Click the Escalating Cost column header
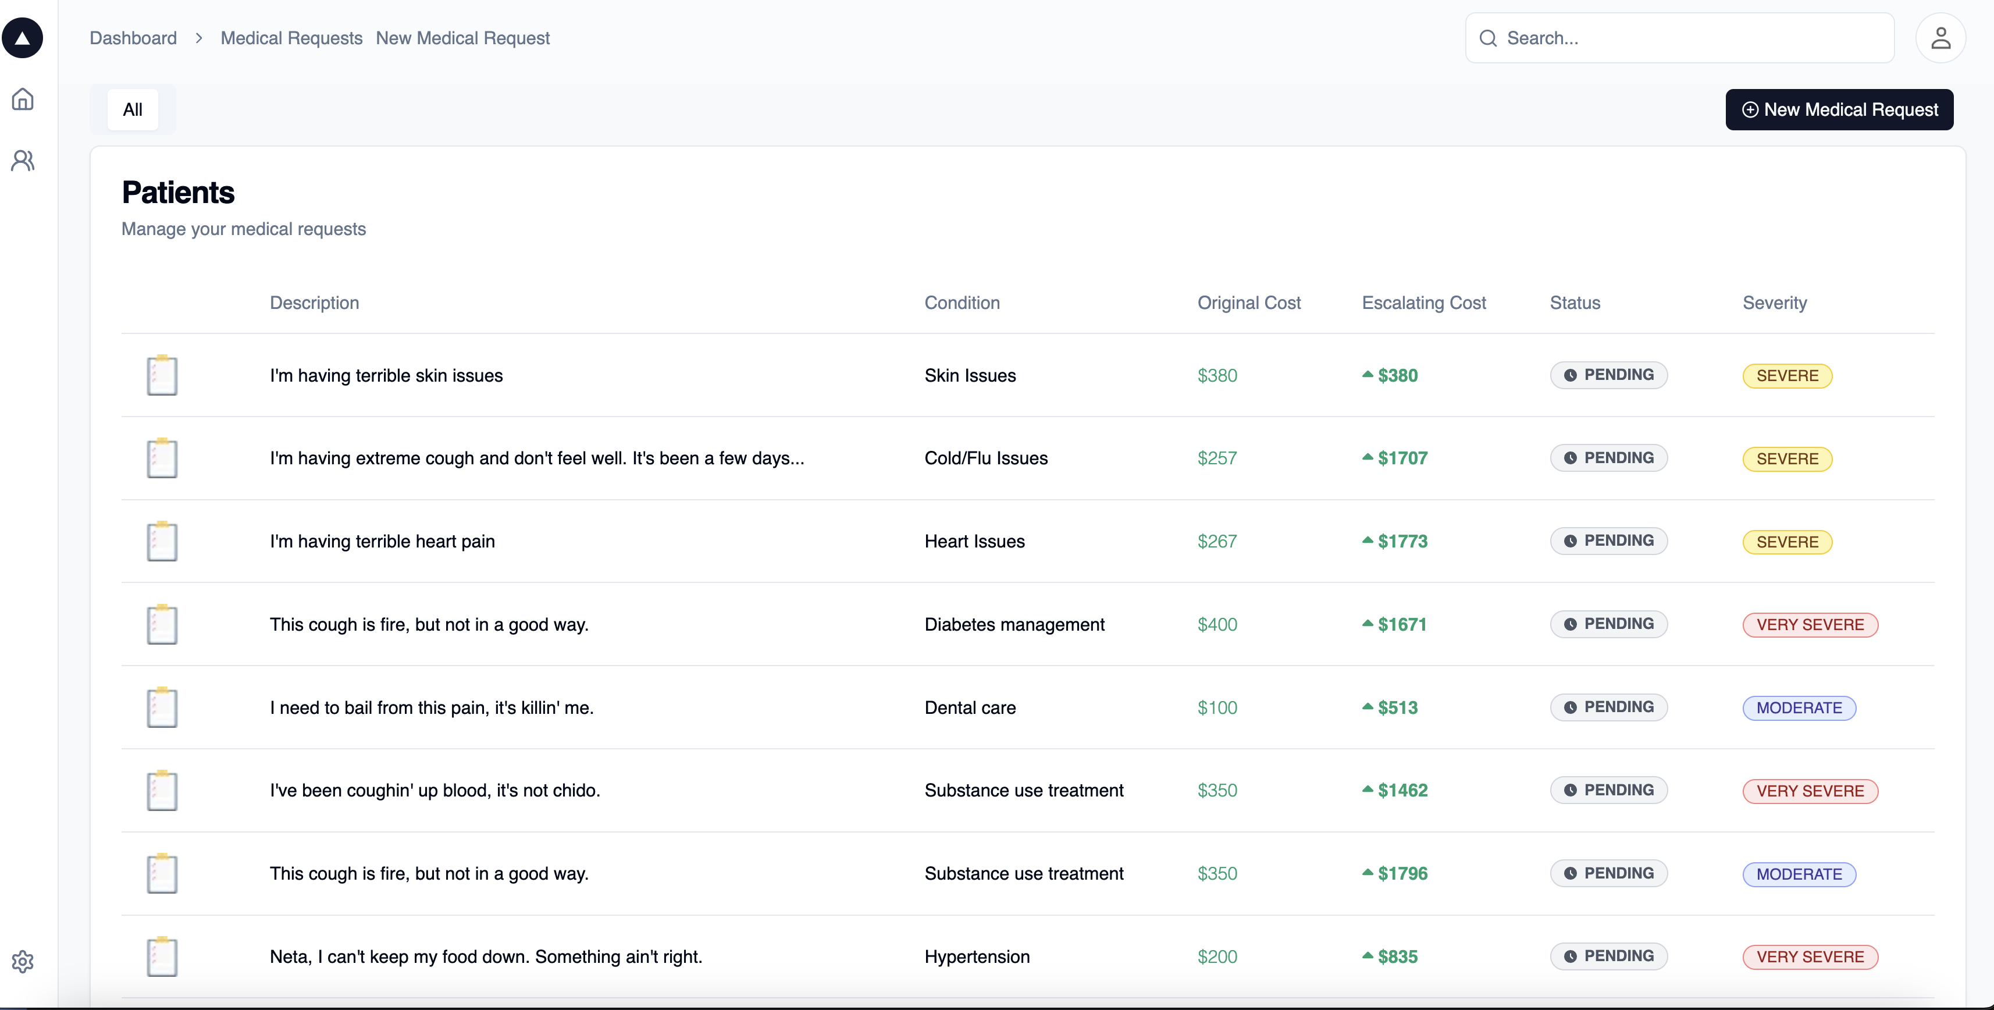The height and width of the screenshot is (1010, 1994). point(1423,303)
